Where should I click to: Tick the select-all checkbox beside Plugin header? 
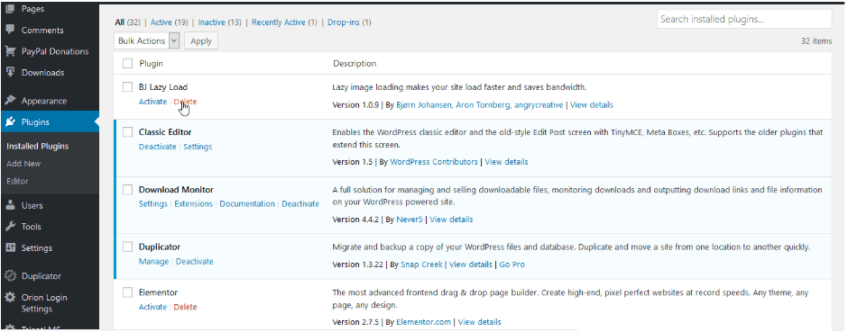click(127, 64)
